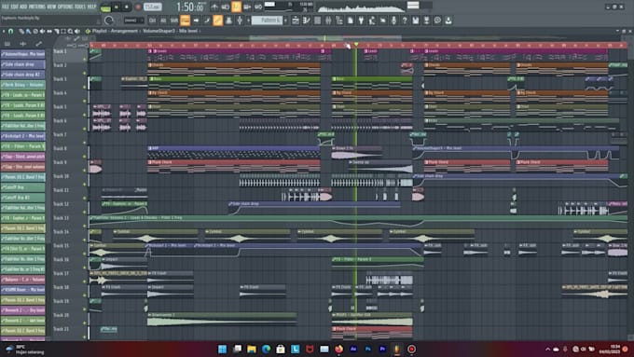Open the VIEW menu
The height and width of the screenshot is (357, 634).
51,7
